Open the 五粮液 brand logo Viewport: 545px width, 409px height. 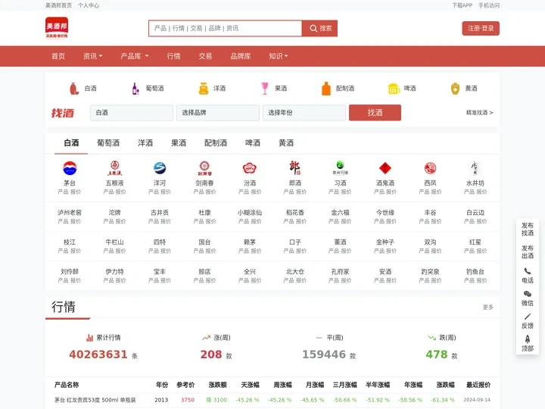(x=114, y=168)
